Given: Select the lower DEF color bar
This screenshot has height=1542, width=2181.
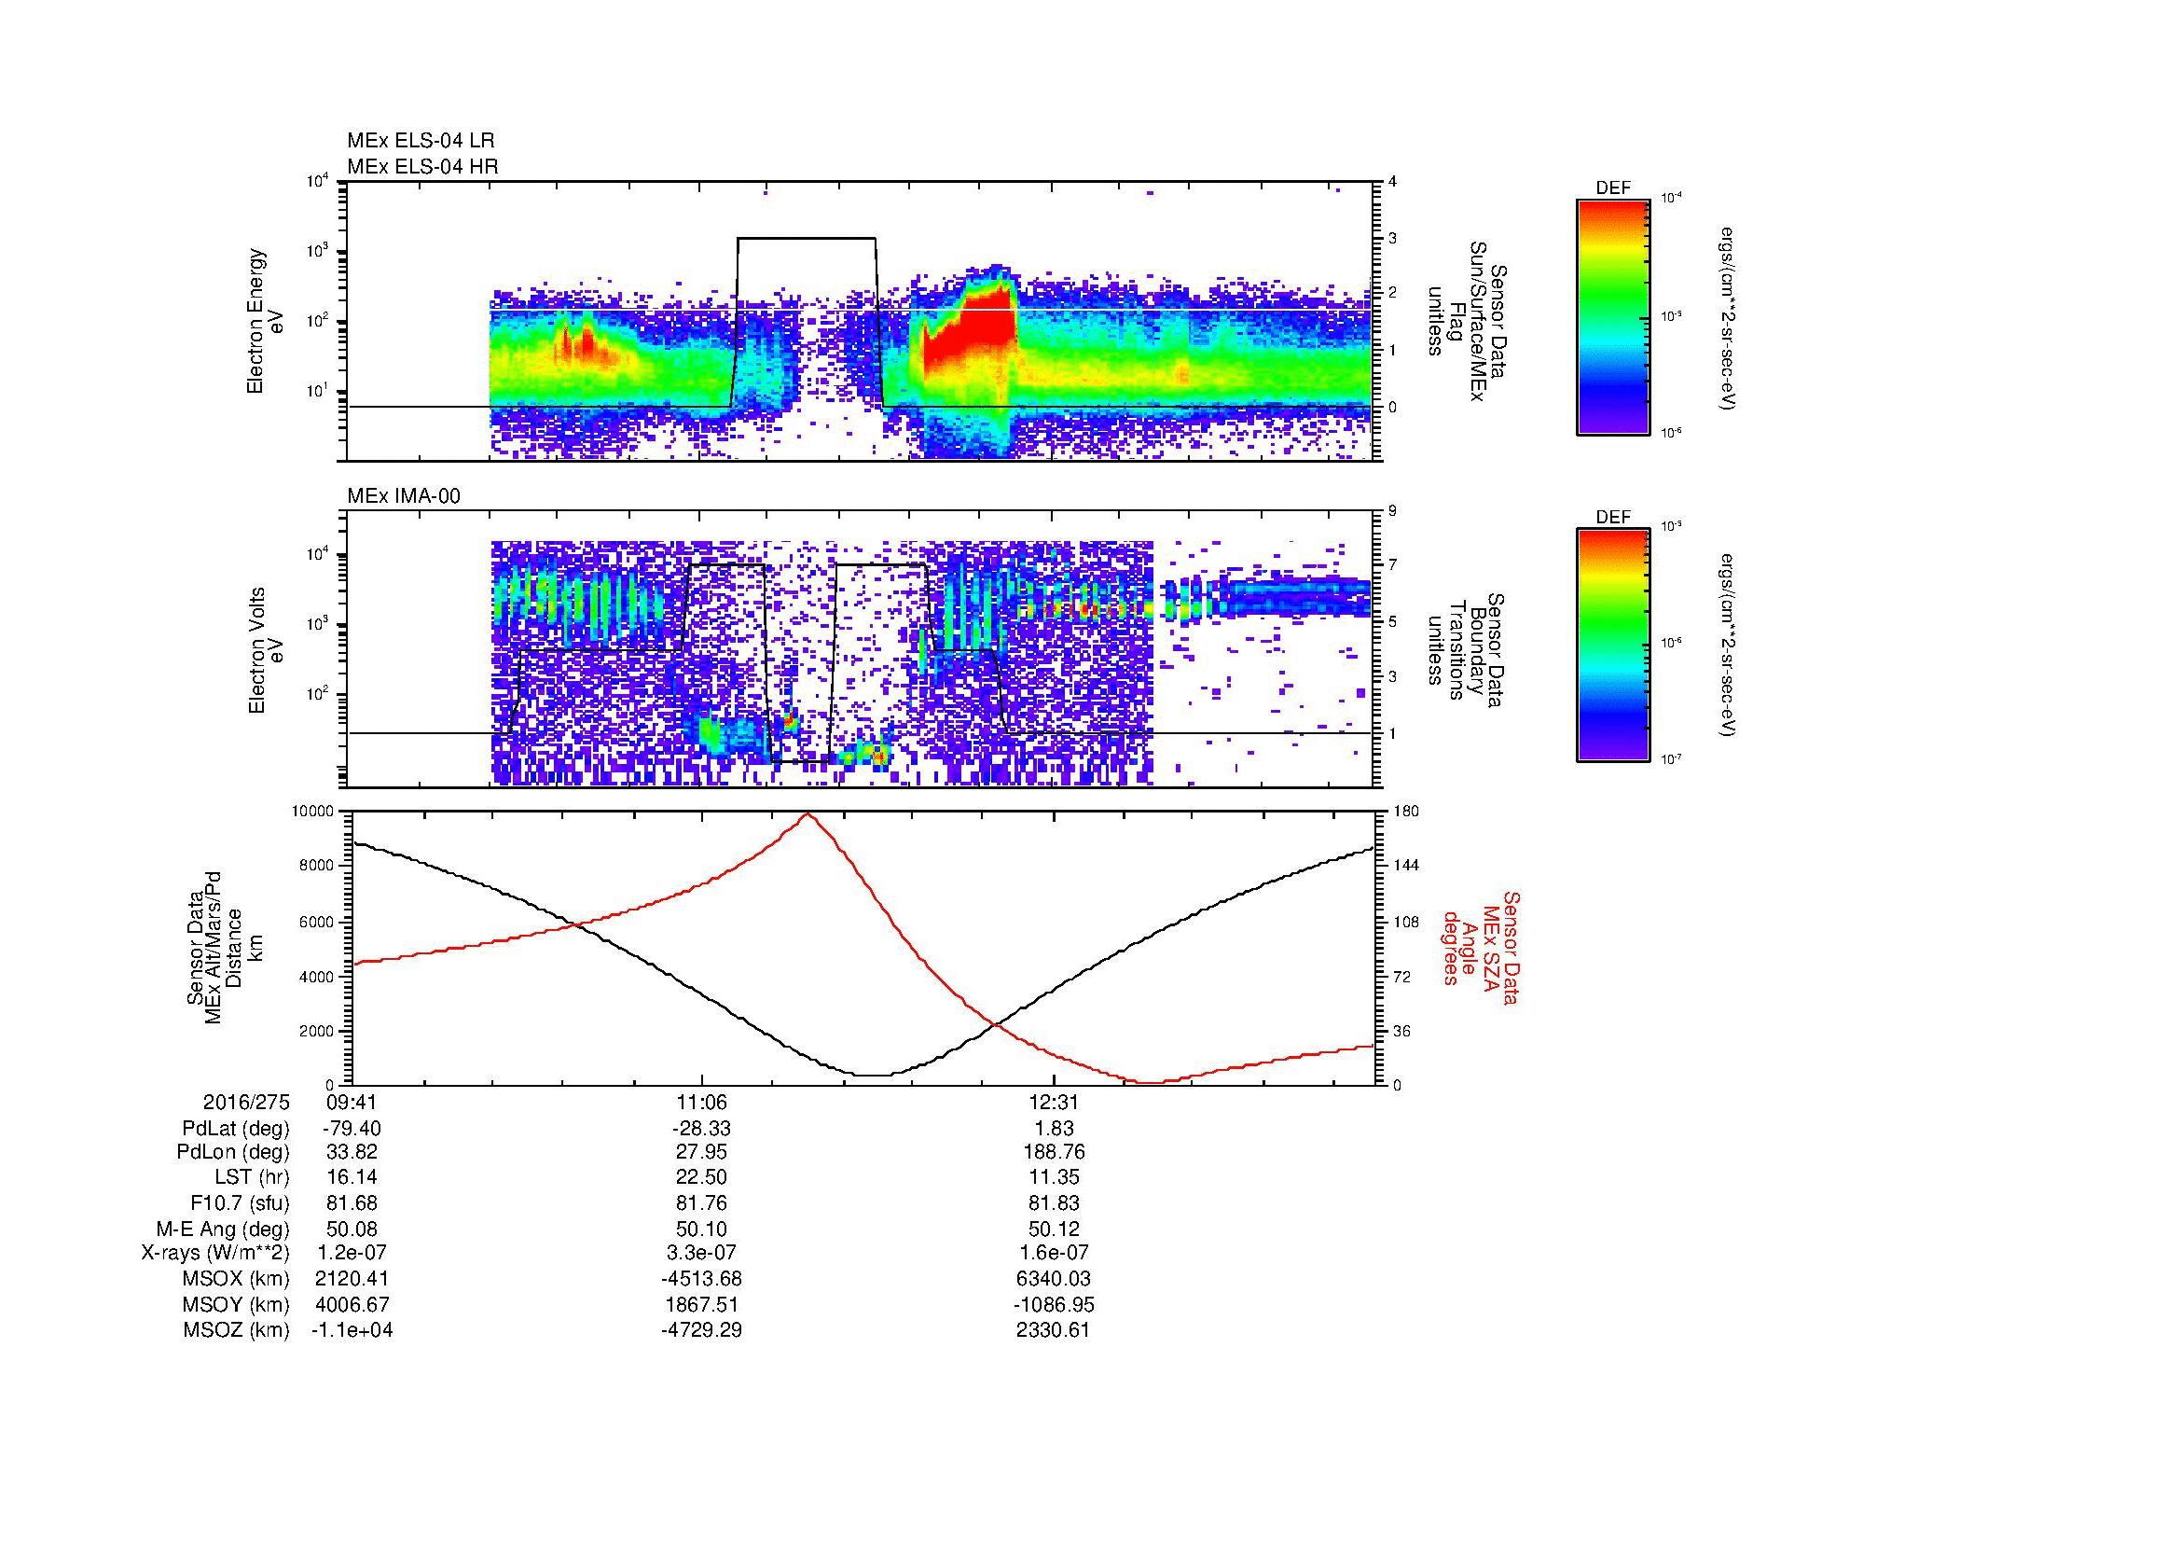Looking at the screenshot, I should (x=1613, y=646).
